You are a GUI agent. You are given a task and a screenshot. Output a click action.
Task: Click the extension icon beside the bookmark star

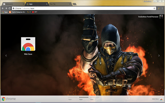point(159,8)
